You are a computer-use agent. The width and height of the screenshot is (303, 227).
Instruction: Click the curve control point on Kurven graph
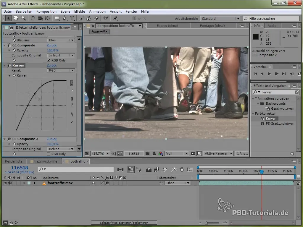click(x=35, y=94)
